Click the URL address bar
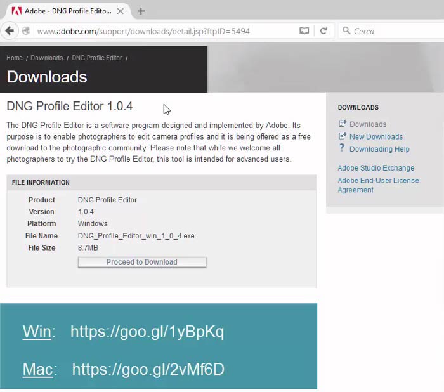Viewport: 444px width, 392px height. [x=166, y=31]
